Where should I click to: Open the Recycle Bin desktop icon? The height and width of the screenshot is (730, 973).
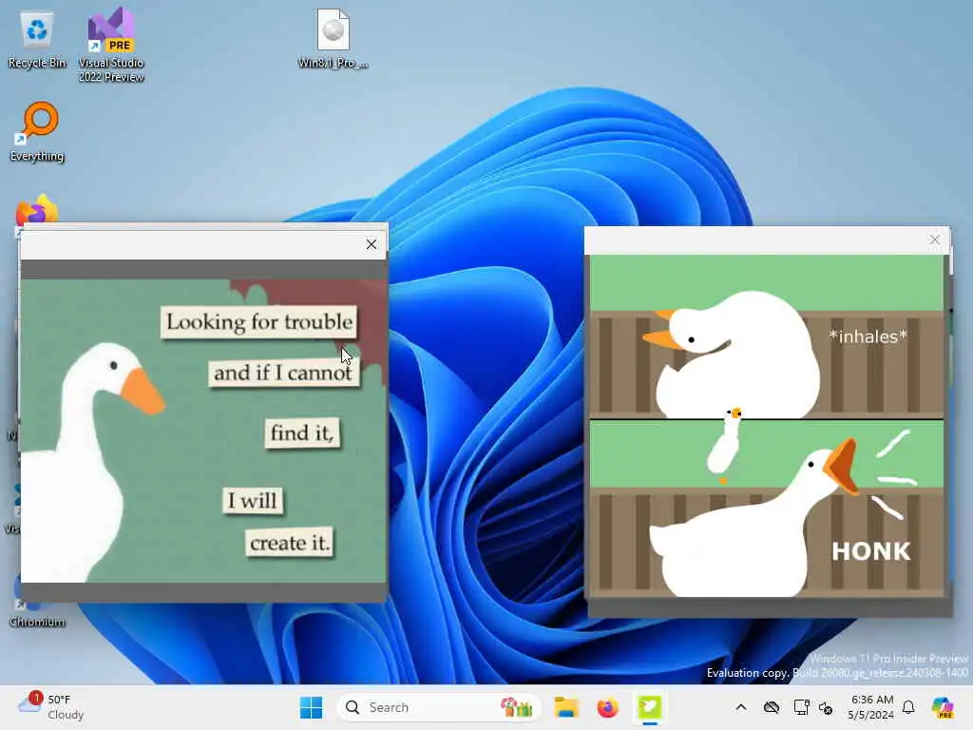(37, 40)
